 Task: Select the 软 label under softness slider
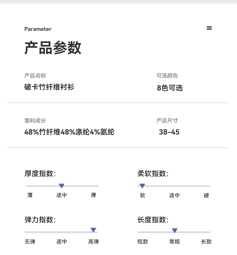tap(142, 195)
